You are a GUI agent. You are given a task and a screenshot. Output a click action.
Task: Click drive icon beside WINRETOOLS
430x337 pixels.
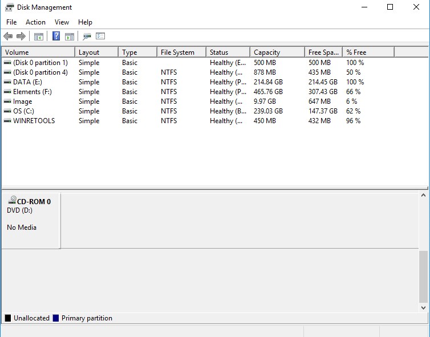[7, 121]
